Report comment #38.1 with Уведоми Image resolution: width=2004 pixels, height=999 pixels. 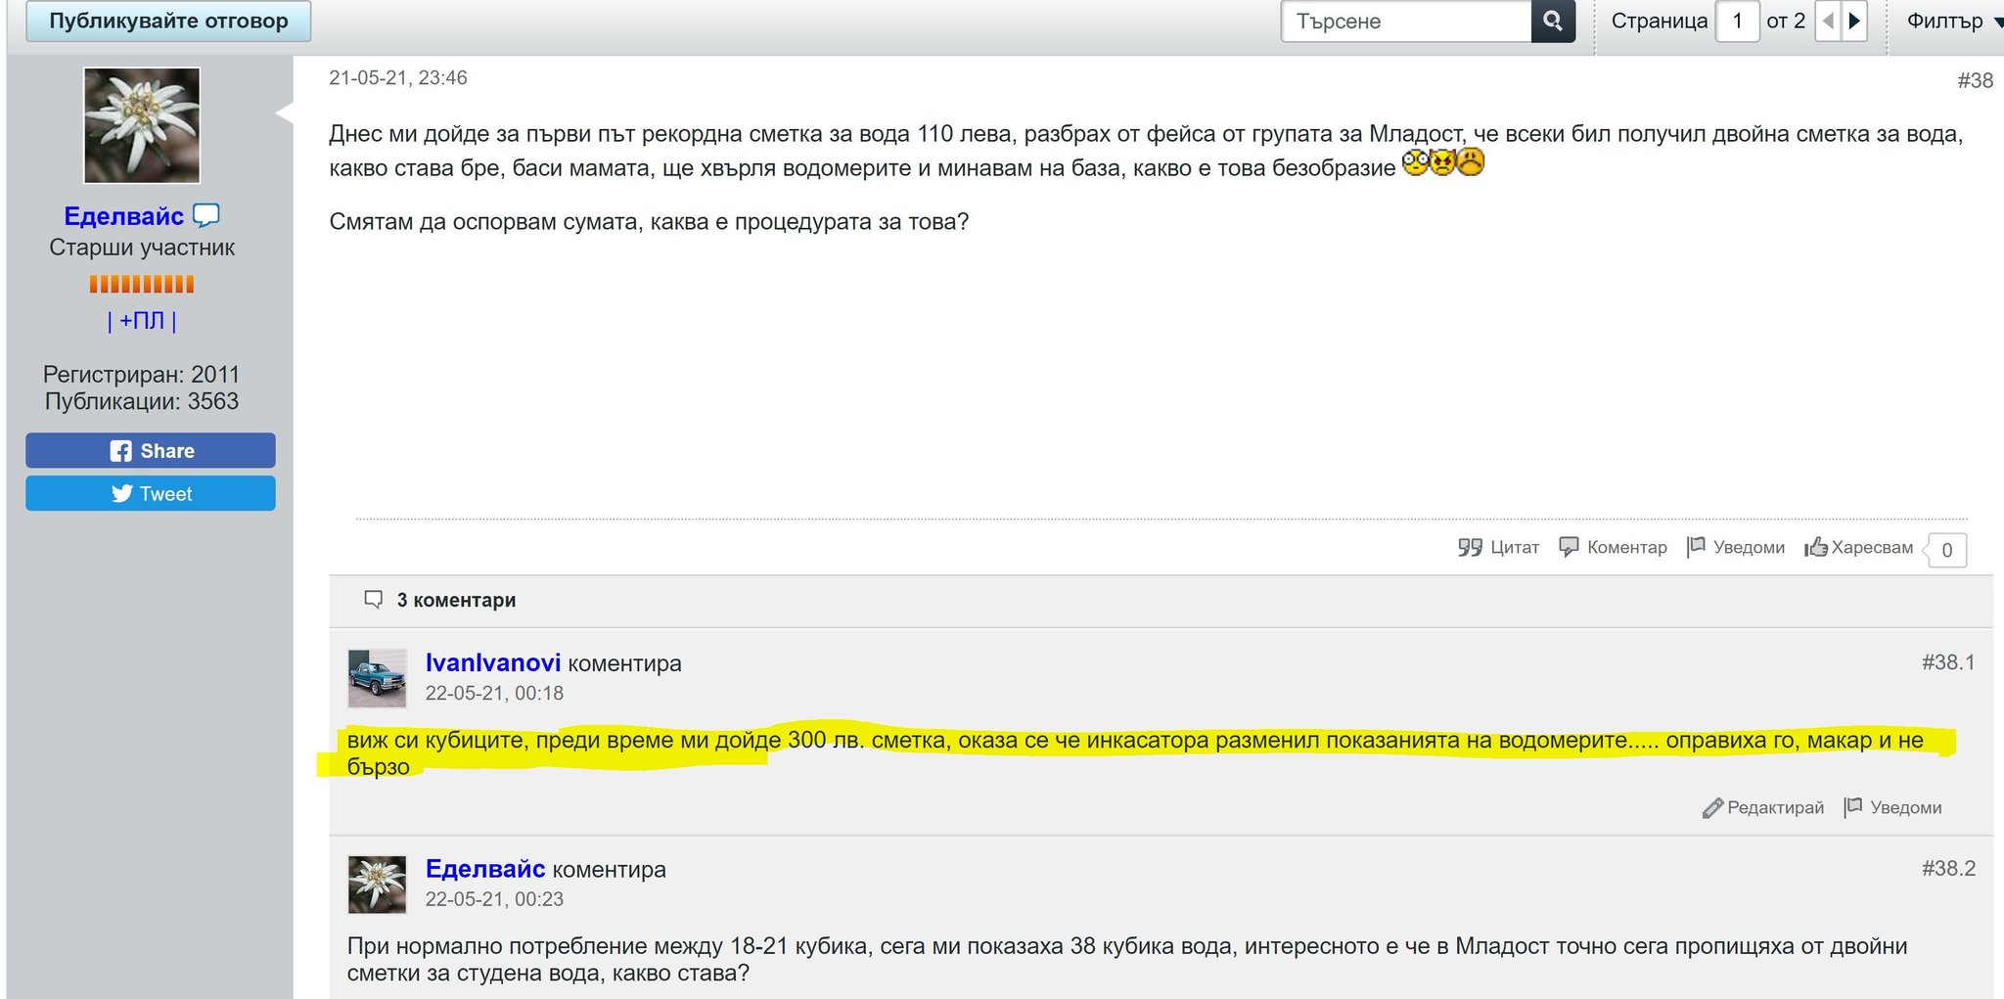point(1893,807)
